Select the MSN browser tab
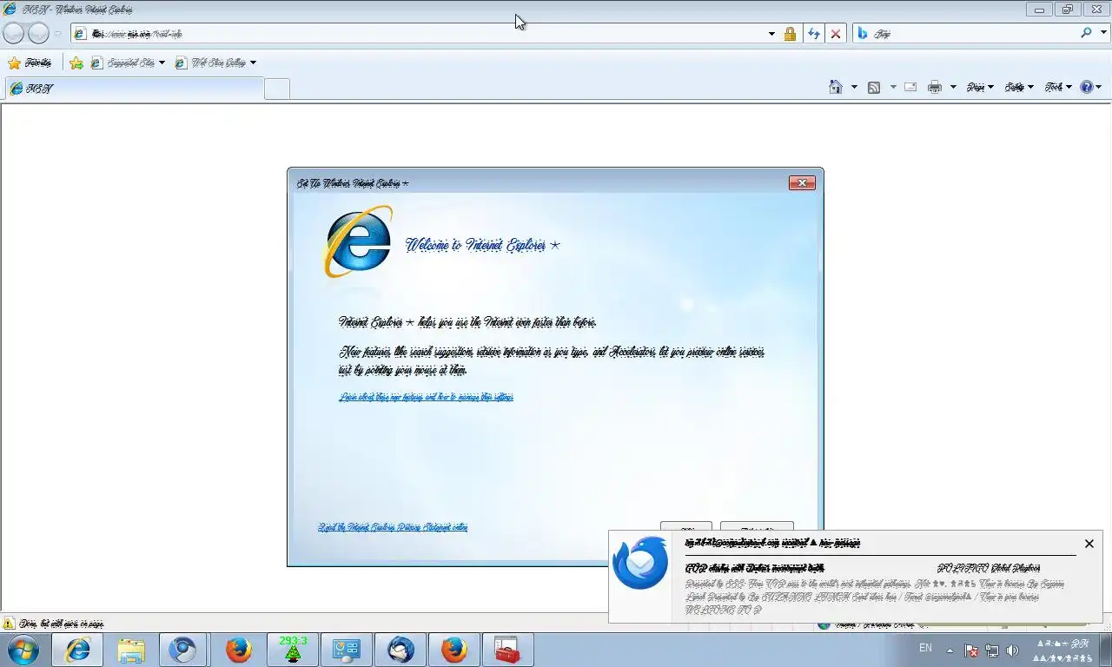This screenshot has height=667, width=1112. (134, 89)
